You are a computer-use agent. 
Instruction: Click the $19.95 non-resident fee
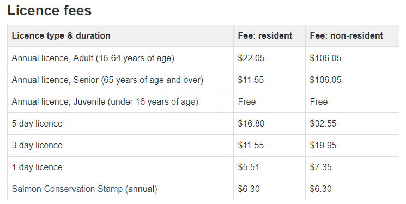[323, 145]
